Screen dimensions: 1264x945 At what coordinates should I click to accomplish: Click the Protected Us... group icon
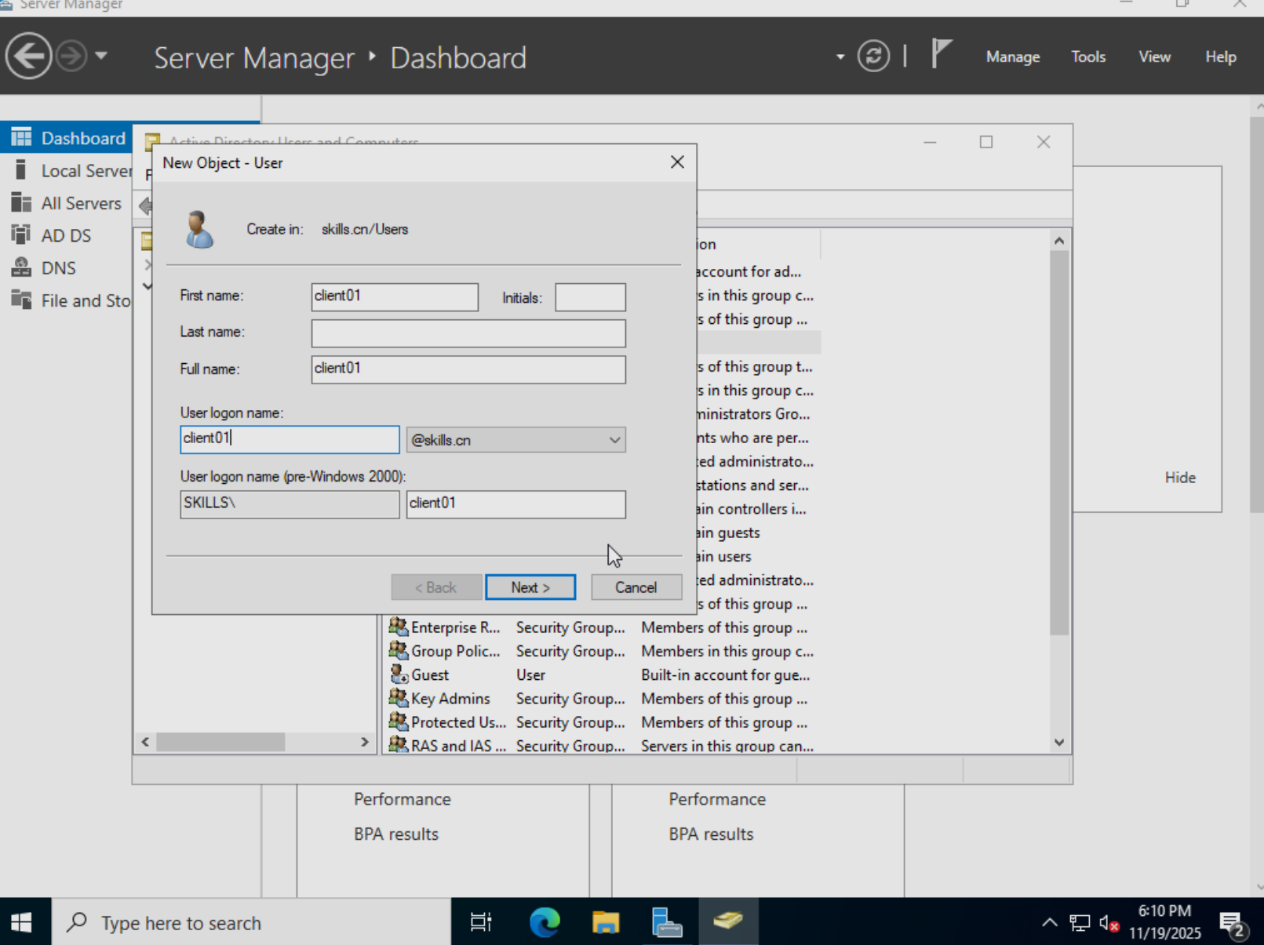399,721
